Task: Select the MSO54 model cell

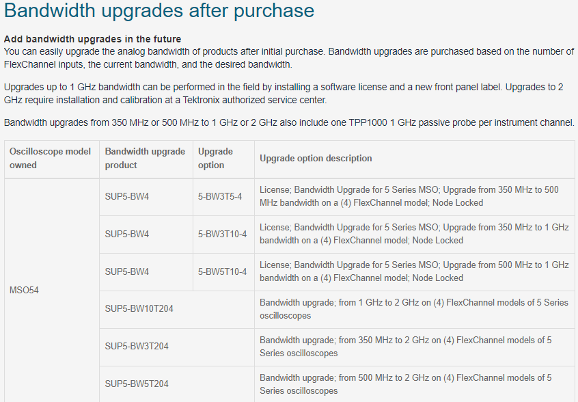Action: pos(52,291)
